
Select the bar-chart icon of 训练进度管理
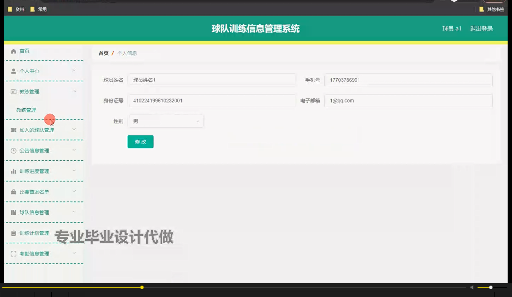point(14,171)
